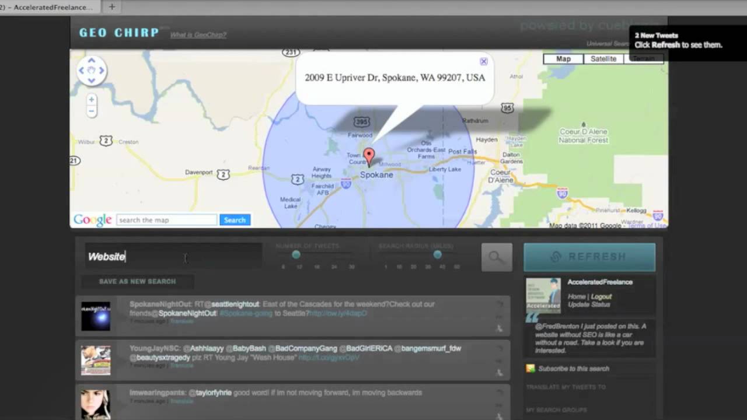Screen dimensions: 747x420
Task: Click the GEO CHIRP logo
Action: point(119,33)
